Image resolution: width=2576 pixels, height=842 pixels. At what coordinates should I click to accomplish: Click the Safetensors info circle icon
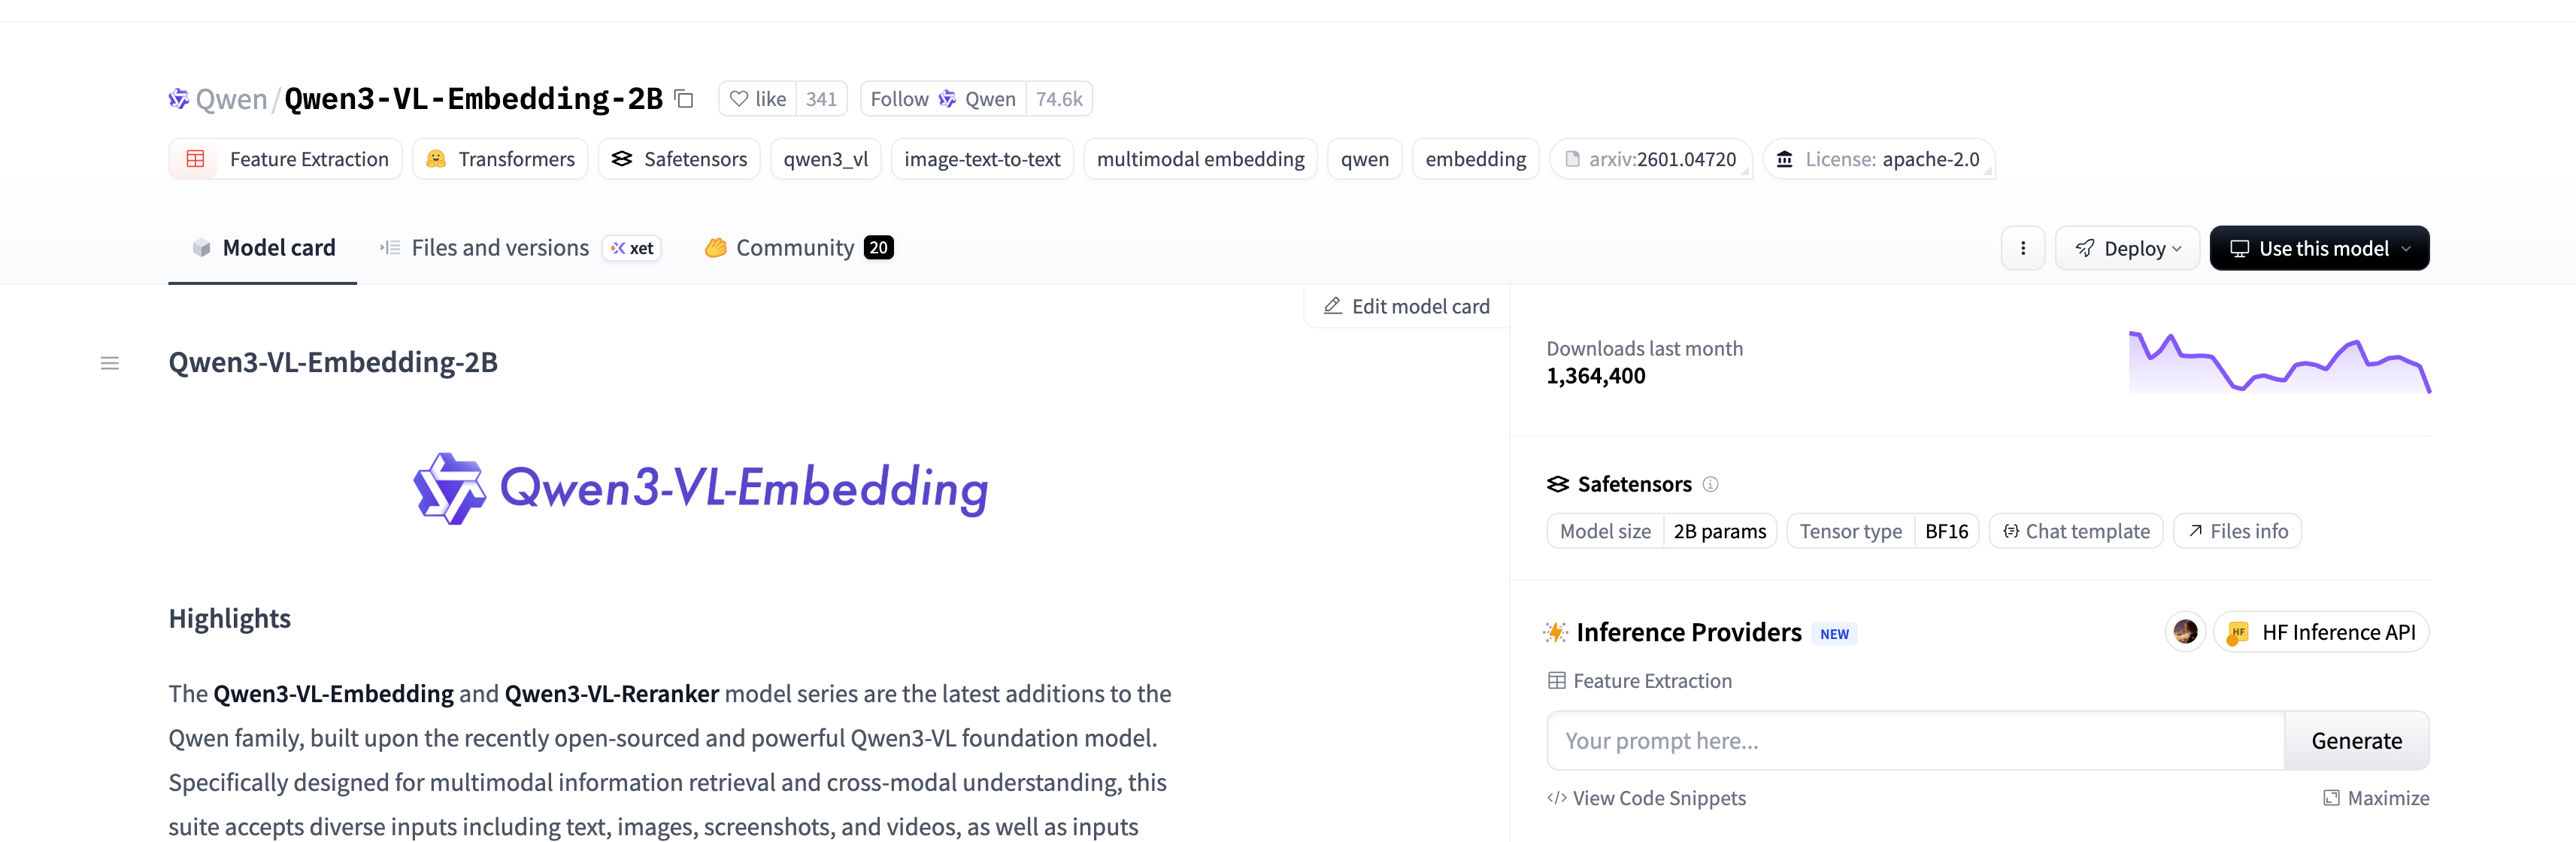coord(1710,484)
